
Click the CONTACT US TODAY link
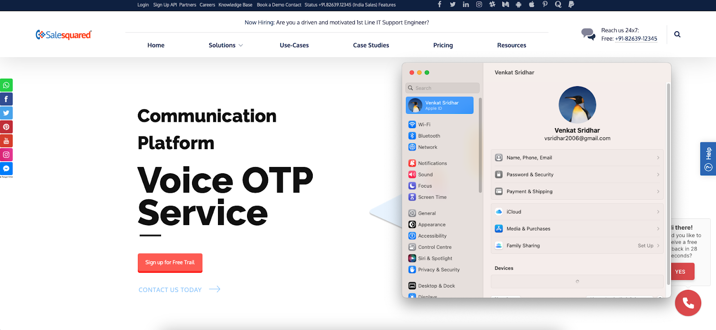[x=170, y=290]
